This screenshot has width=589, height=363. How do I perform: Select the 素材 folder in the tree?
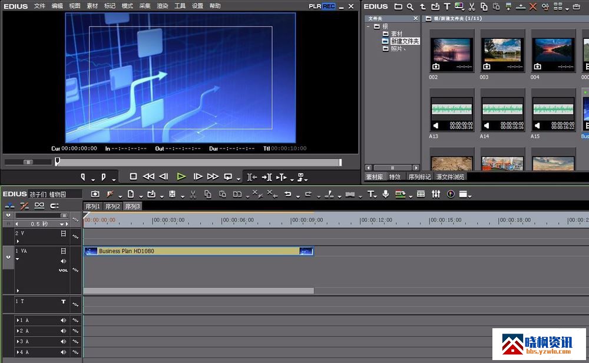click(x=396, y=34)
